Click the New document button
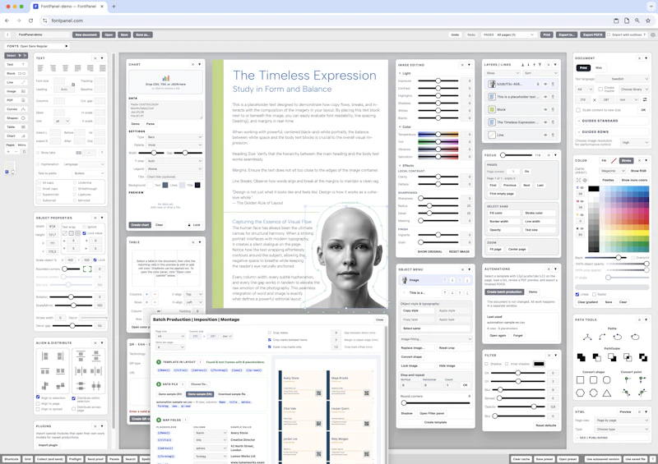658x464 pixels. point(86,34)
